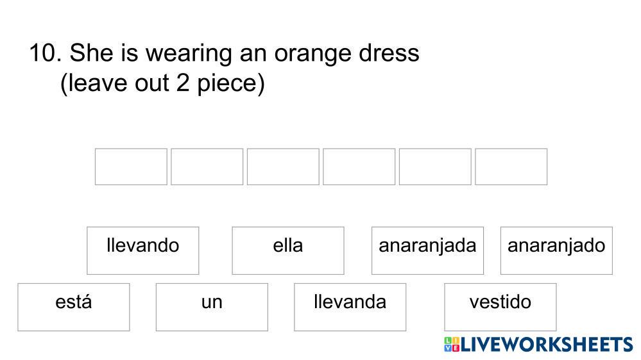Select the second empty answer box

pos(207,167)
